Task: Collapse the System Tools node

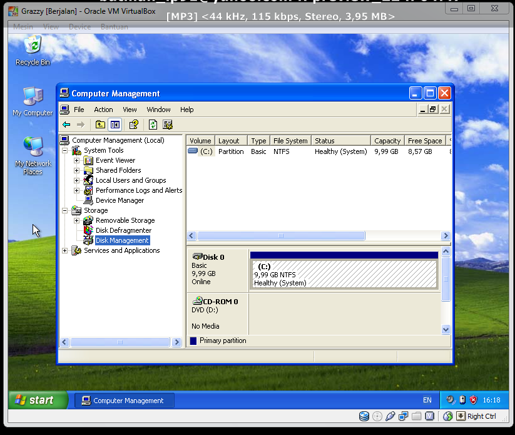Action: tap(64, 150)
